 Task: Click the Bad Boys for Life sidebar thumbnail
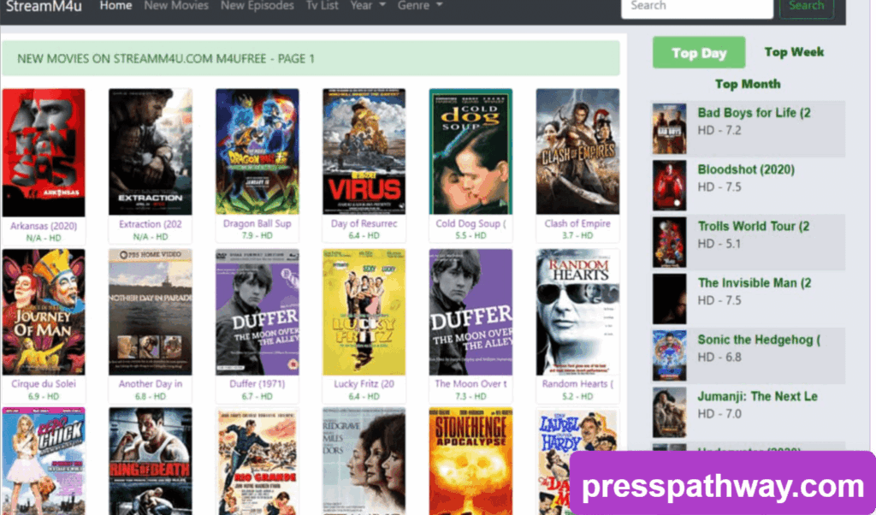point(669,128)
